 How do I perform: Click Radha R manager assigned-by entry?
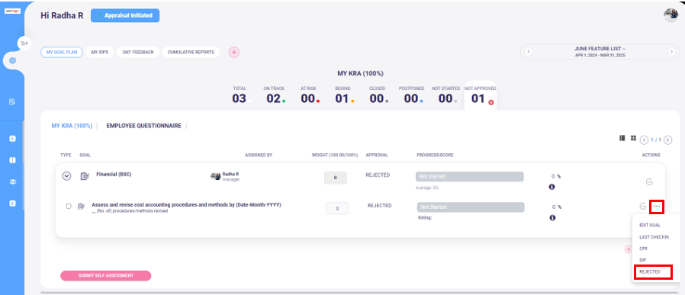tap(226, 176)
